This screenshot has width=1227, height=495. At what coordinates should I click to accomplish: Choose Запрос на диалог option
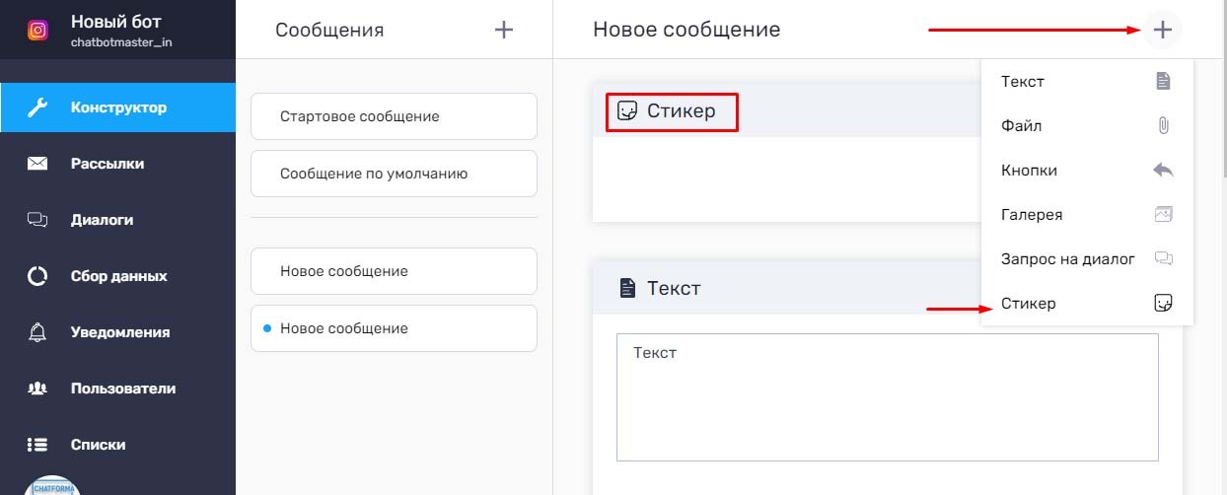[x=1086, y=259]
